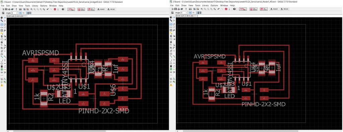Zoom in using magnifier-plus in serial_Node1_45 toolbar
The height and width of the screenshot is (132, 343).
(x=205, y=9)
